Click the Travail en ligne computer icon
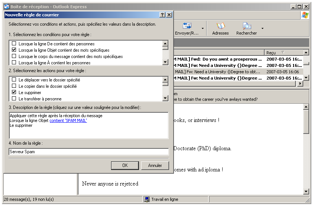Viewport: 314px width, 206px height. (x=147, y=199)
